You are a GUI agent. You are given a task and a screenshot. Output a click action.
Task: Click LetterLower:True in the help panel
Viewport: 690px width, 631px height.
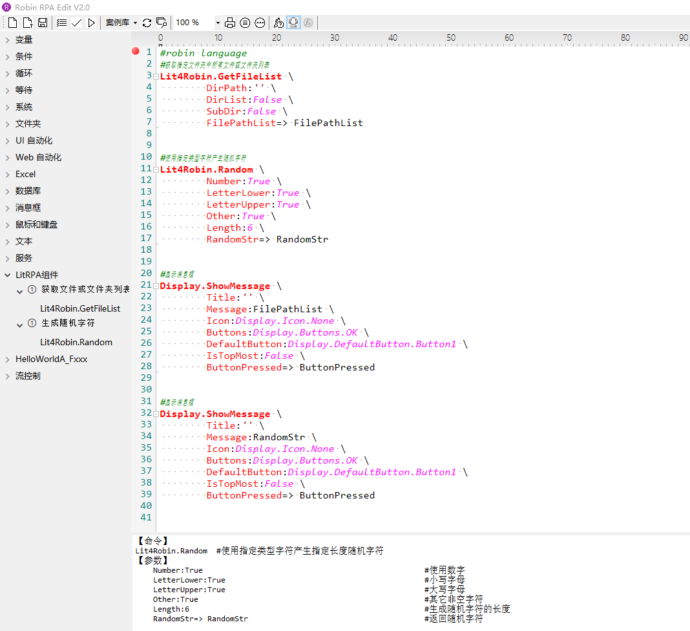pos(189,580)
